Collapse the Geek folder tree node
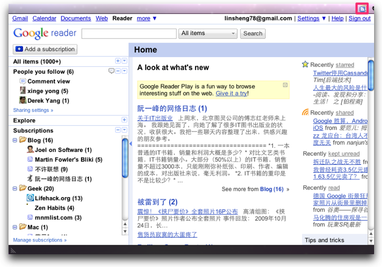 coord(15,189)
